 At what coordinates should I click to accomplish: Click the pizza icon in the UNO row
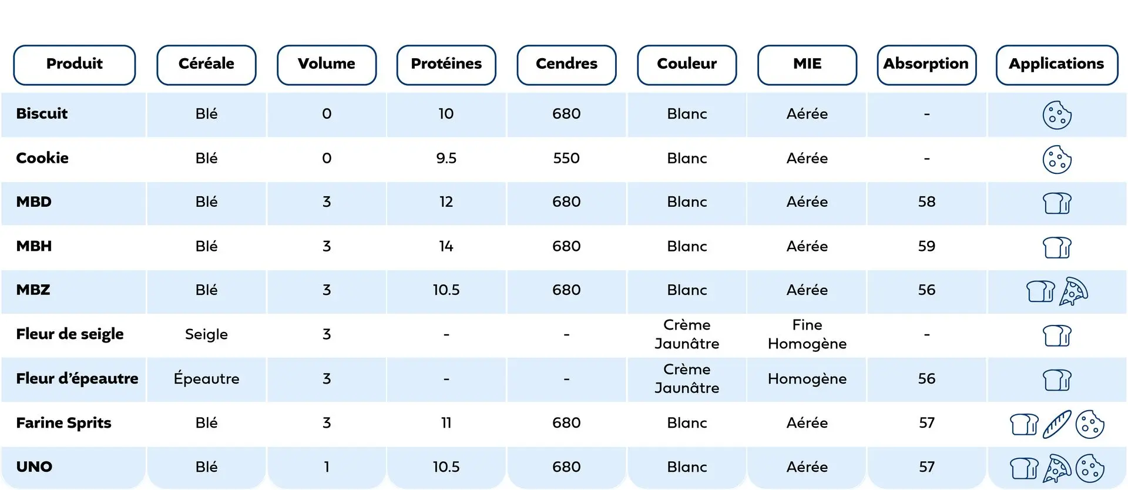pos(1057,468)
